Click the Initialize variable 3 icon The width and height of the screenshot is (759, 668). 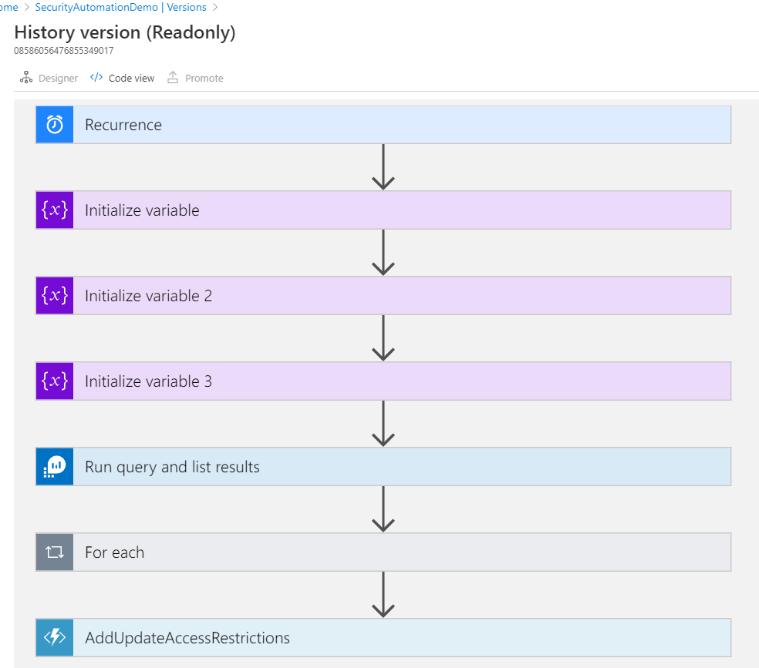tap(55, 381)
